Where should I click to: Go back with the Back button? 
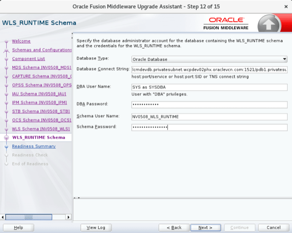click(x=174, y=228)
